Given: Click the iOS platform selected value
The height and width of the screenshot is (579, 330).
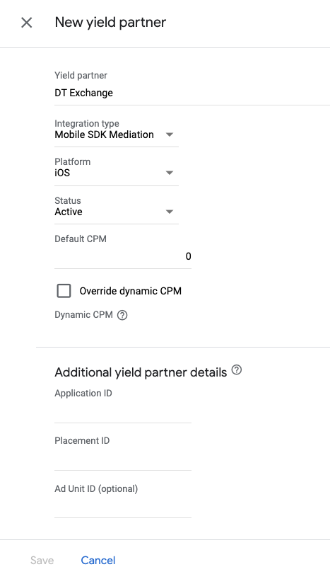Looking at the screenshot, I should 62,173.
